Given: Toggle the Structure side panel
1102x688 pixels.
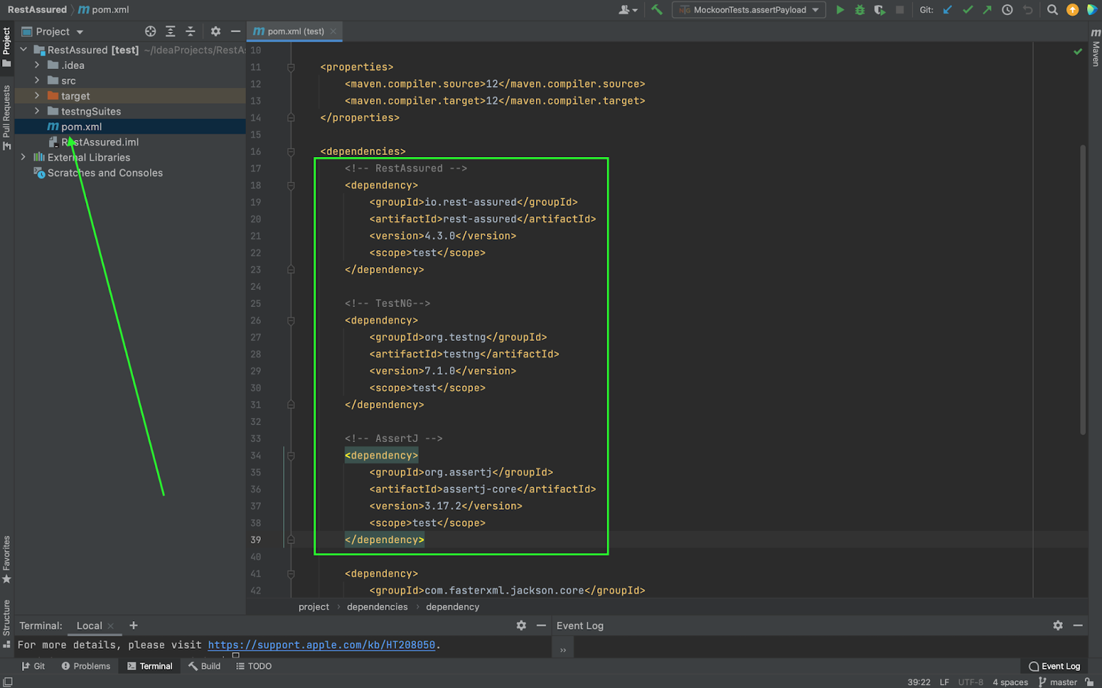Looking at the screenshot, I should click(6, 622).
